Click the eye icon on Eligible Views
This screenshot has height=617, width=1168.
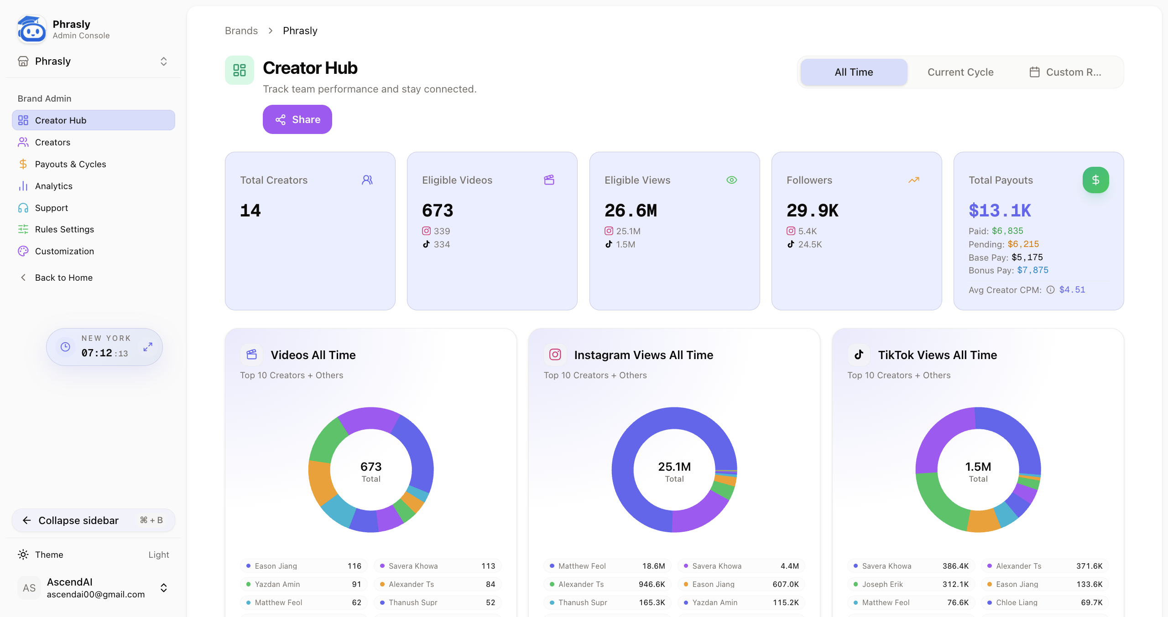(x=731, y=180)
